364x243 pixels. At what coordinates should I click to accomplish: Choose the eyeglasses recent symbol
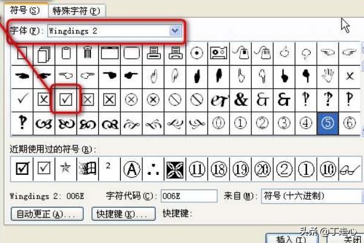[x=349, y=169]
